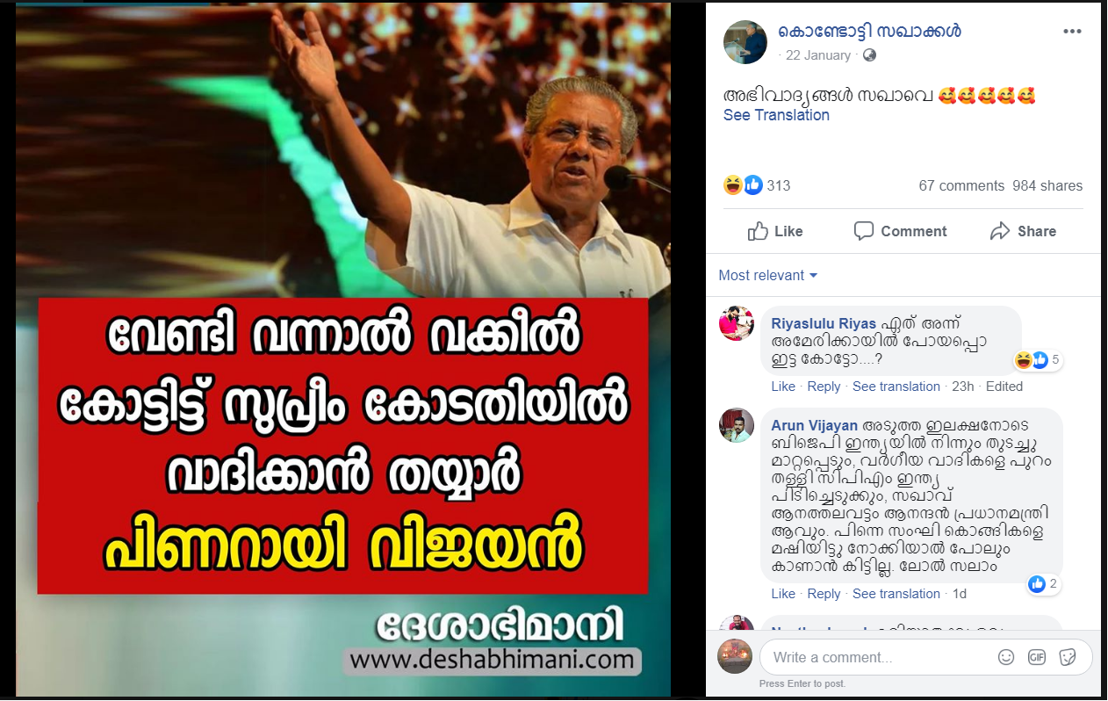Click the emoji icon in comment box
This screenshot has width=1108, height=701.
coord(1006,657)
